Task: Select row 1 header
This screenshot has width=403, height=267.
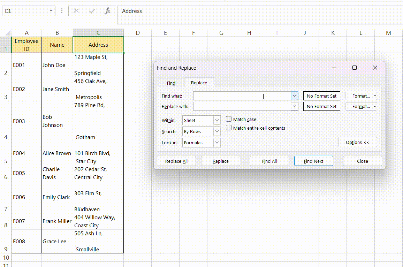Action: coord(6,45)
